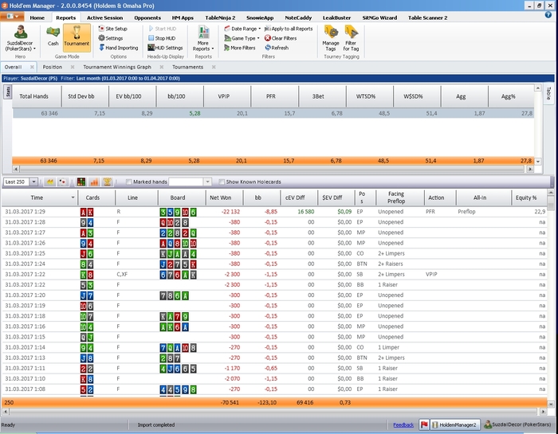Expand the vertical Table side panel
This screenshot has height=434, width=558.
(548, 93)
